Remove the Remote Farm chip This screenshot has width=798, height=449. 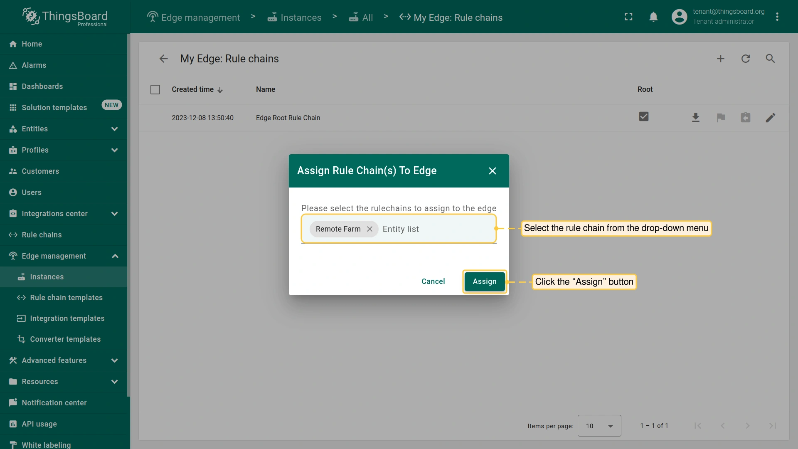click(x=369, y=229)
